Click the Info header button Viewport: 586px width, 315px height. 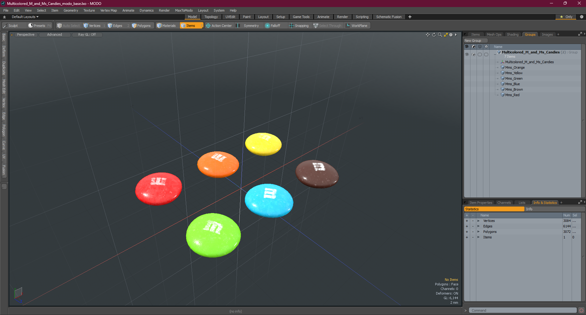(555, 209)
